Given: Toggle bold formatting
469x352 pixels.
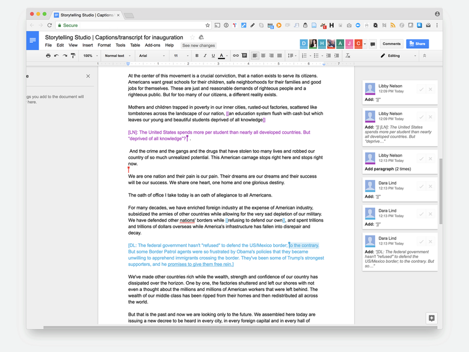Looking at the screenshot, I should click(197, 56).
